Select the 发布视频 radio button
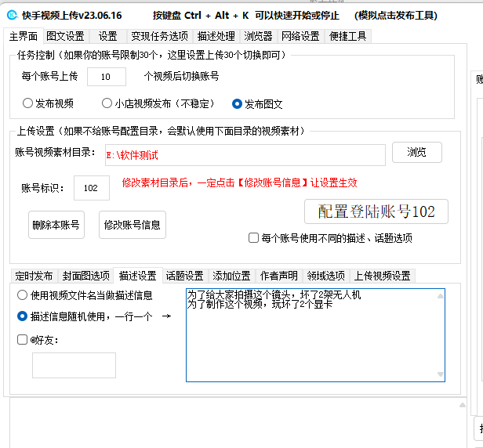Screen dimensions: 483x448 point(48,103)
